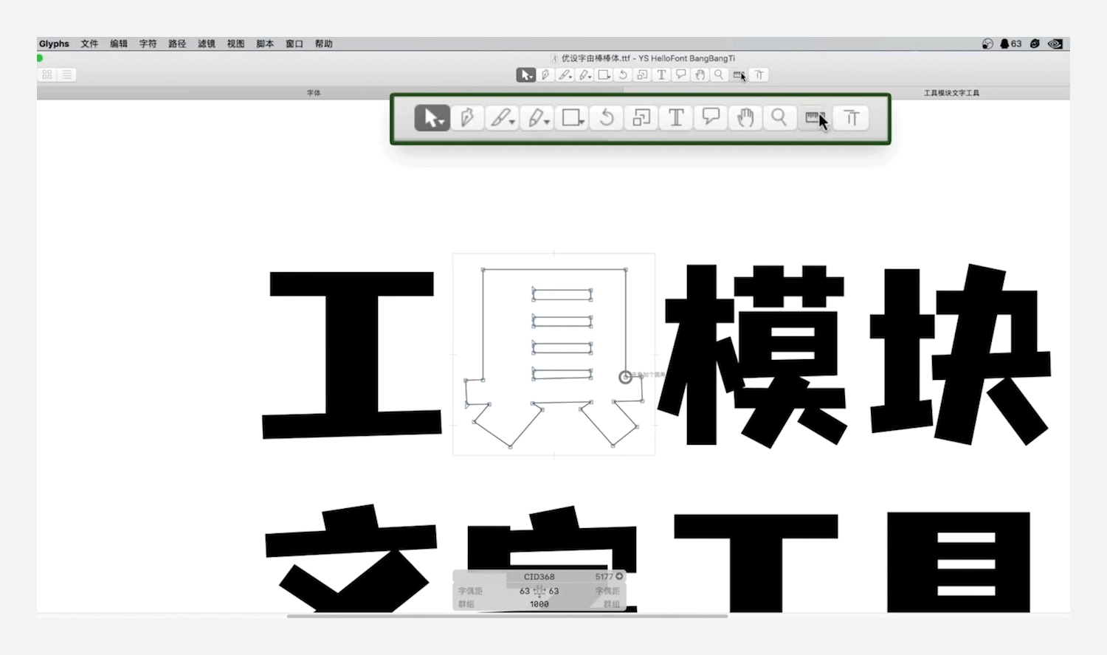Click the enlarged Rectangle tool in green callout
The image size is (1107, 655).
coord(572,118)
